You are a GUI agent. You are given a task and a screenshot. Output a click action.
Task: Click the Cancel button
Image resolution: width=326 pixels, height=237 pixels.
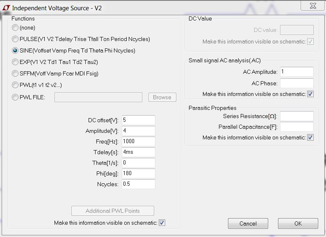pos(248,223)
